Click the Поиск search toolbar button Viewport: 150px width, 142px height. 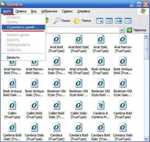click(62, 21)
